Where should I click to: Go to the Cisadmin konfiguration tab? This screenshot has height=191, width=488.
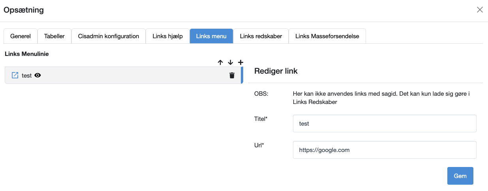pos(109,36)
